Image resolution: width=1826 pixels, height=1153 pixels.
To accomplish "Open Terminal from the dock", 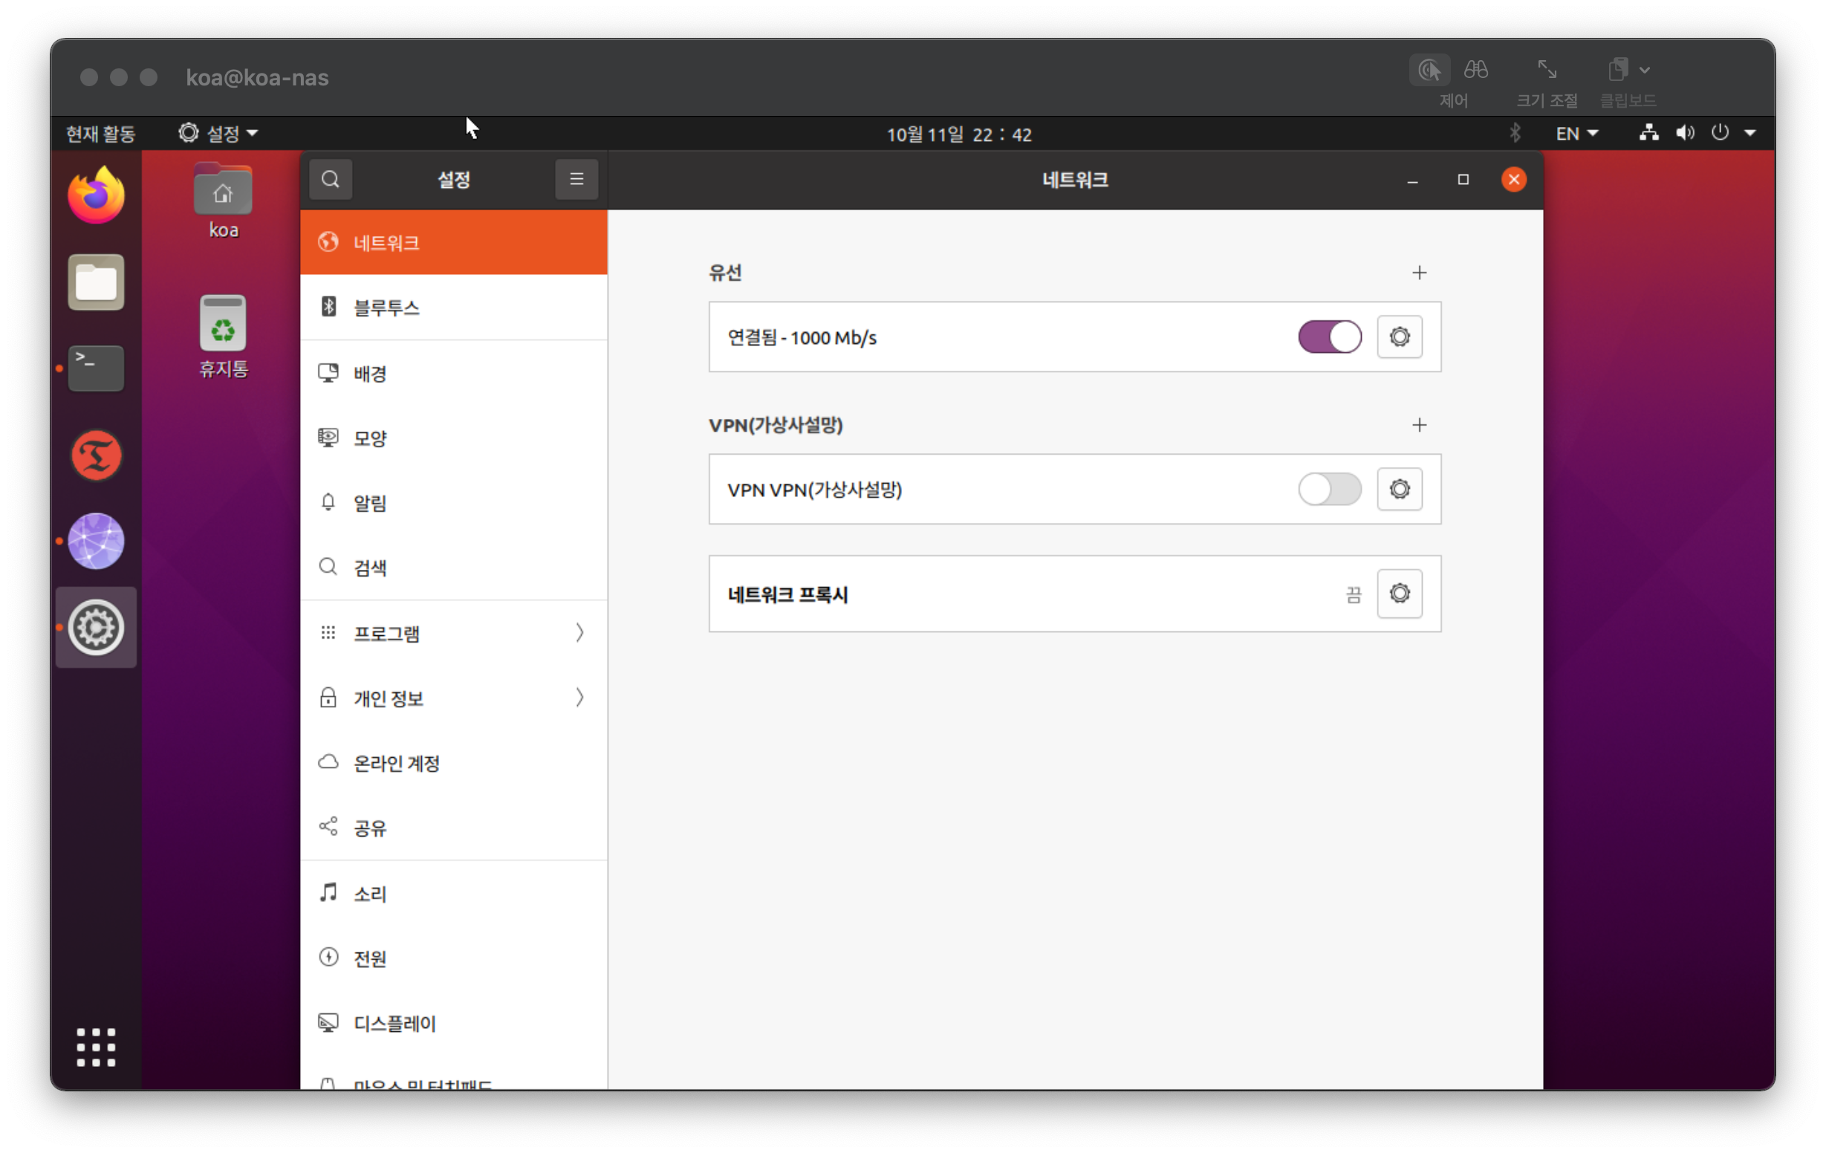I will point(97,368).
